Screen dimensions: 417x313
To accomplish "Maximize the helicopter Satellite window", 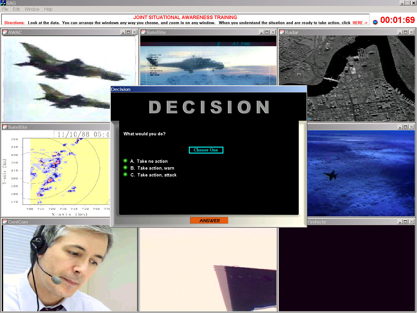I will click(267, 32).
